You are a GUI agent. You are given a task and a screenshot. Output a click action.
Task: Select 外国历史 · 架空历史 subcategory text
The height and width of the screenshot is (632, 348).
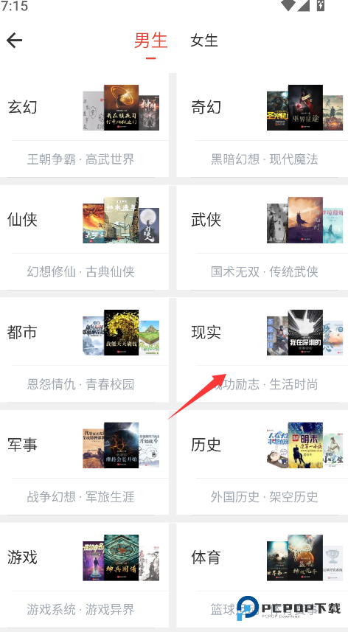265,497
